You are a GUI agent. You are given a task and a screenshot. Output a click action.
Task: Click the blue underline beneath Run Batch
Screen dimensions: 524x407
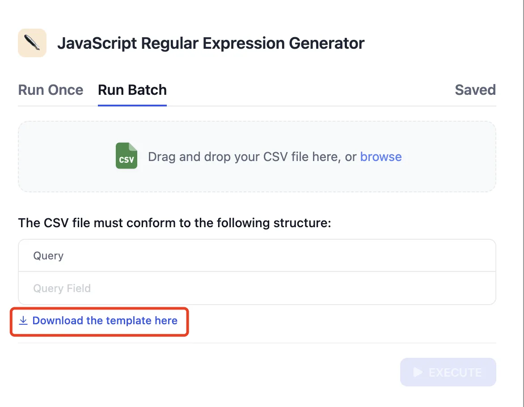132,106
